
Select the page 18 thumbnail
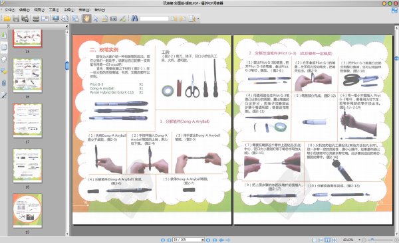(x=27, y=165)
